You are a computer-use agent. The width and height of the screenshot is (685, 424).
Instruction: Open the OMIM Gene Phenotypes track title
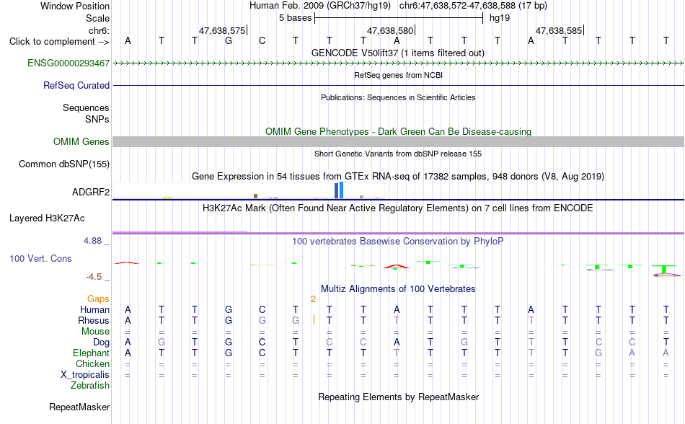tap(398, 131)
